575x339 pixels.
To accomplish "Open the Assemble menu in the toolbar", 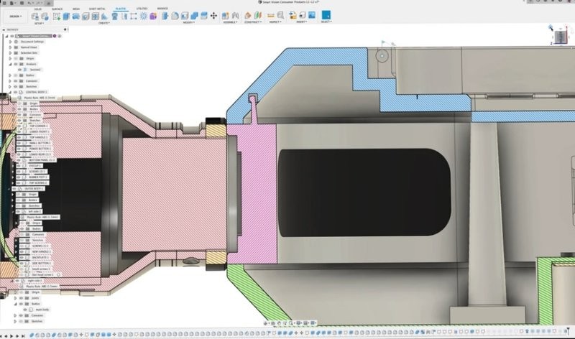I will click(x=230, y=22).
